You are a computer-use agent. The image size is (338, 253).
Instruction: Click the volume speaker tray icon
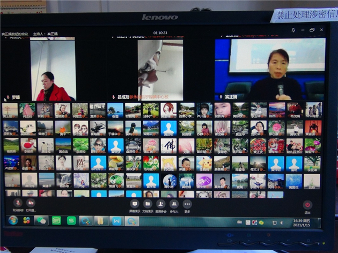click(x=281, y=223)
